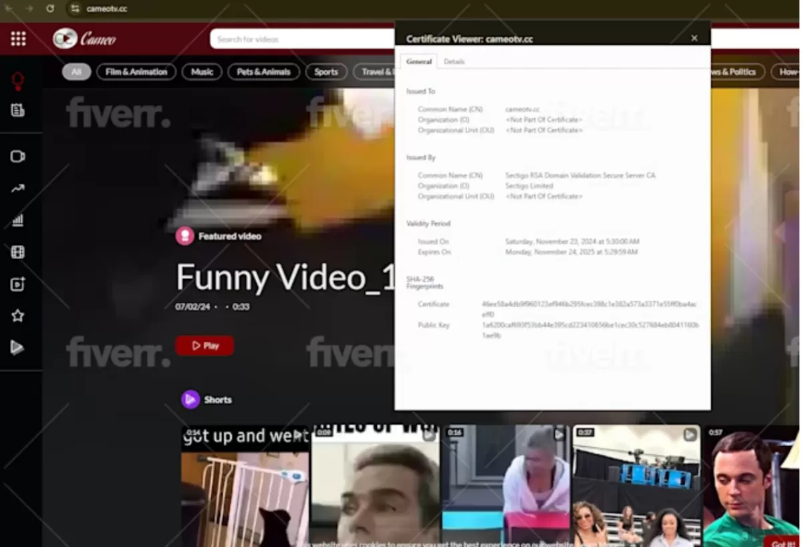Open the star favorites sidebar icon
802x547 pixels.
(18, 316)
